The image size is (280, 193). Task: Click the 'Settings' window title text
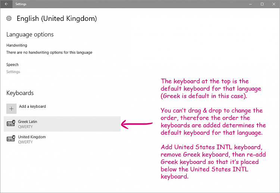(x=21, y=4)
